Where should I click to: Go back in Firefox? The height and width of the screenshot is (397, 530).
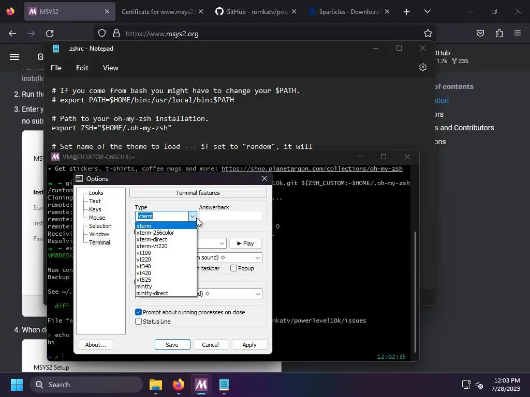click(12, 34)
